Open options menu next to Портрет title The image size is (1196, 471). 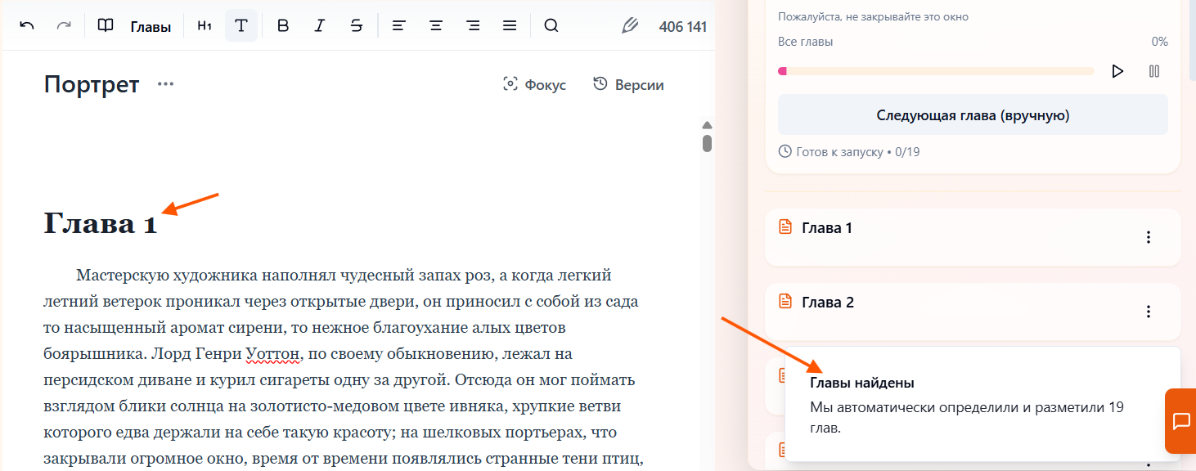[x=166, y=84]
